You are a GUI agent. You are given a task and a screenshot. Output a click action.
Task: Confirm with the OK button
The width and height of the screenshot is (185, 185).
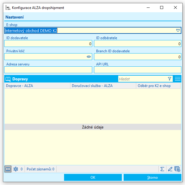coord(93,177)
